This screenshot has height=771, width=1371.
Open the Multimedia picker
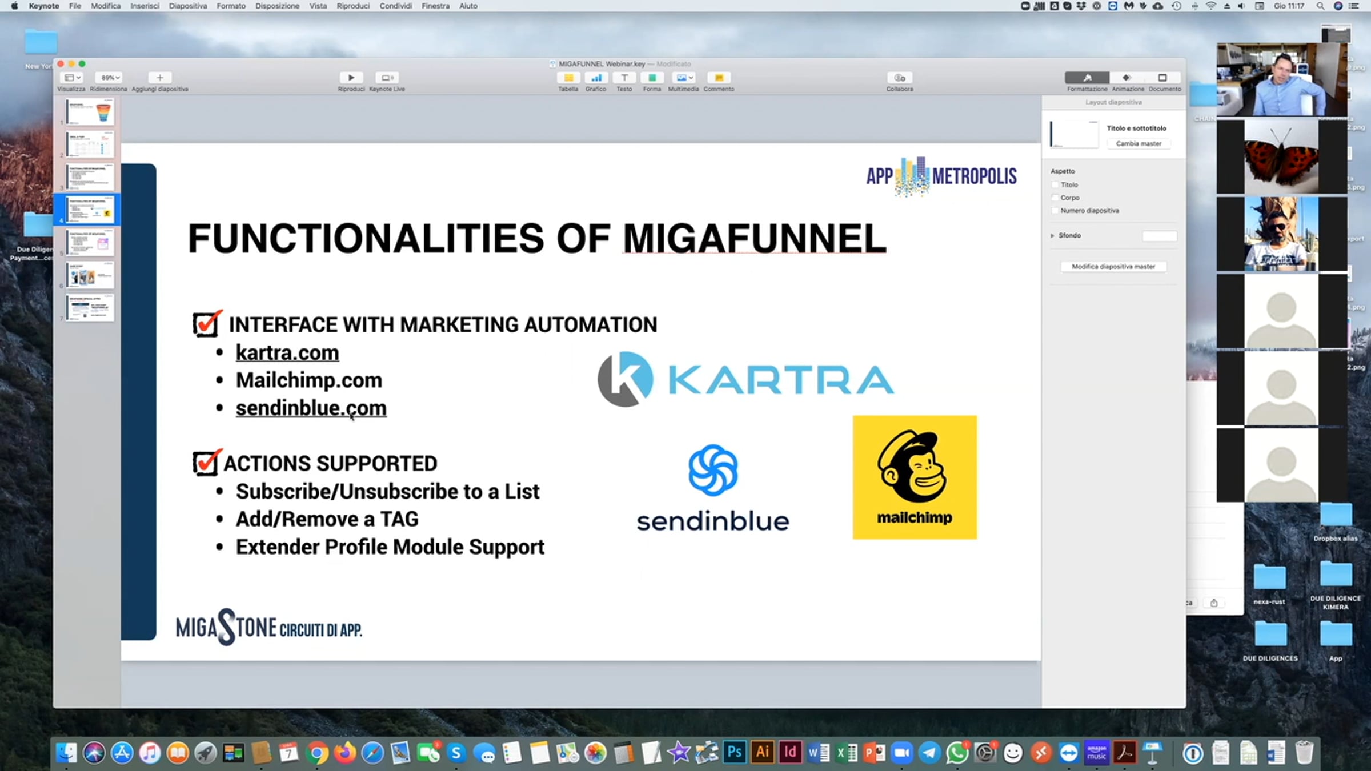tap(683, 78)
